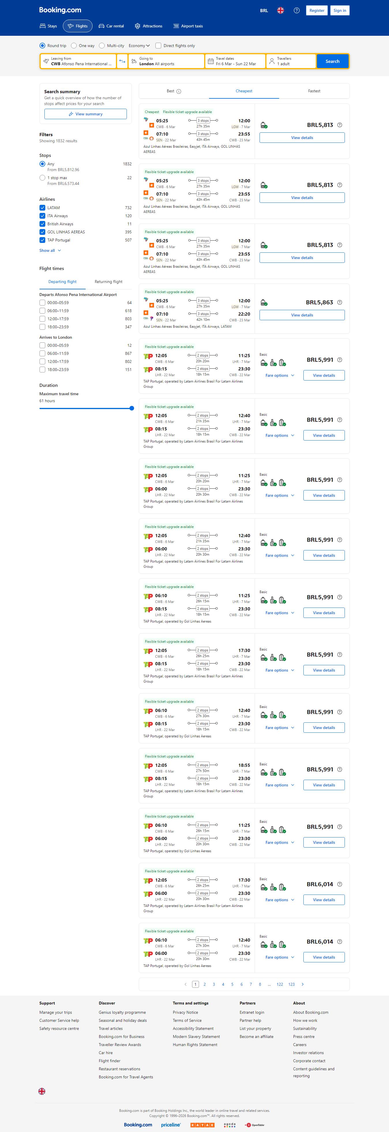
Task: Click the UK flag language selector in header
Action: coord(280,11)
